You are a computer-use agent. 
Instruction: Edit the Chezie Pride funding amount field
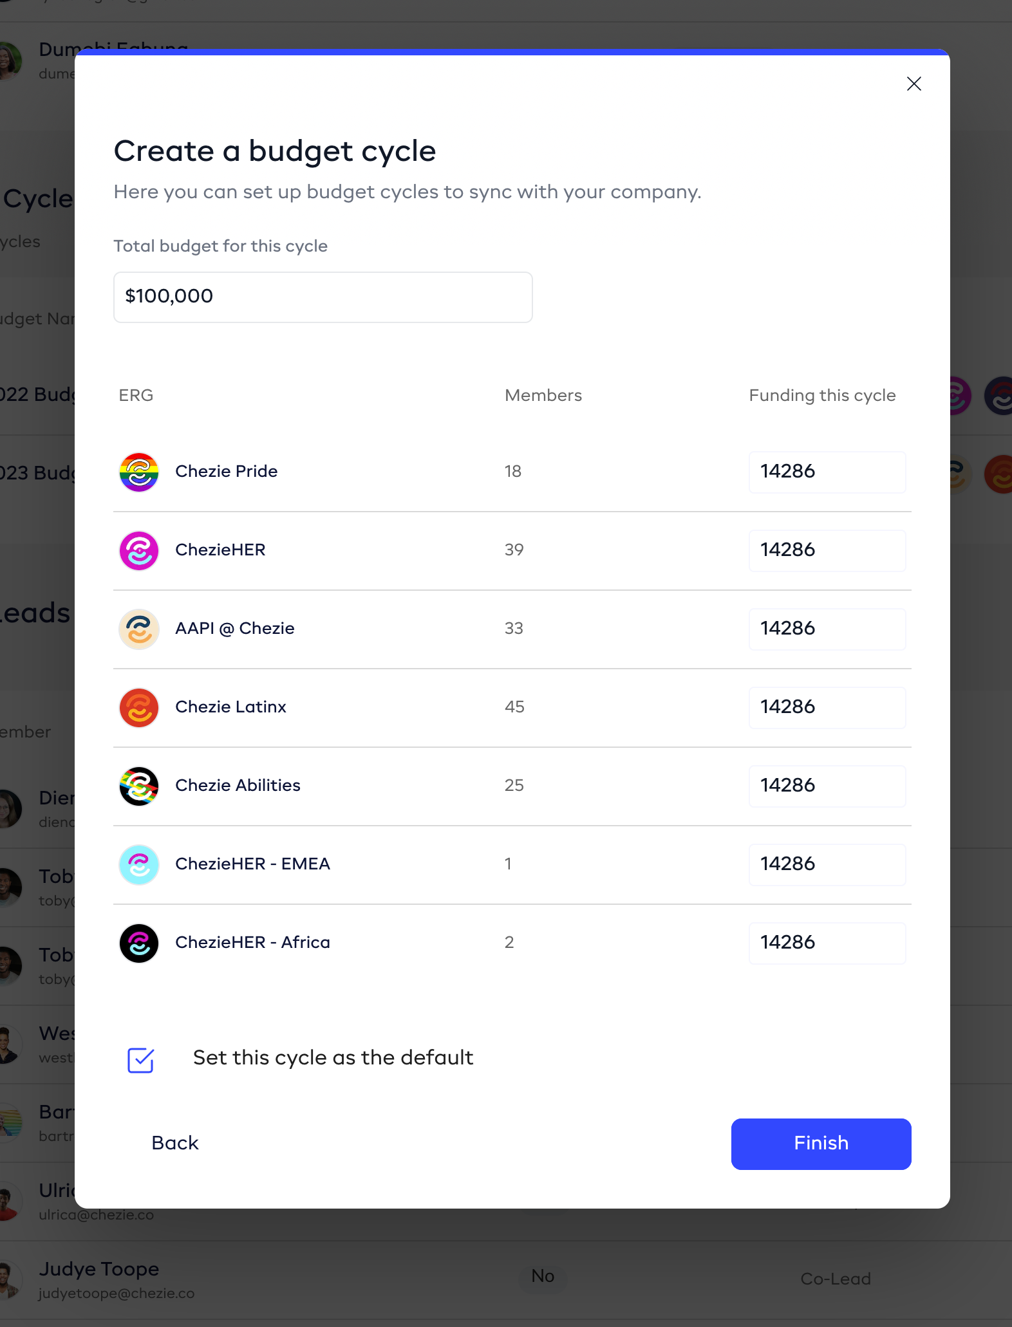click(x=827, y=472)
